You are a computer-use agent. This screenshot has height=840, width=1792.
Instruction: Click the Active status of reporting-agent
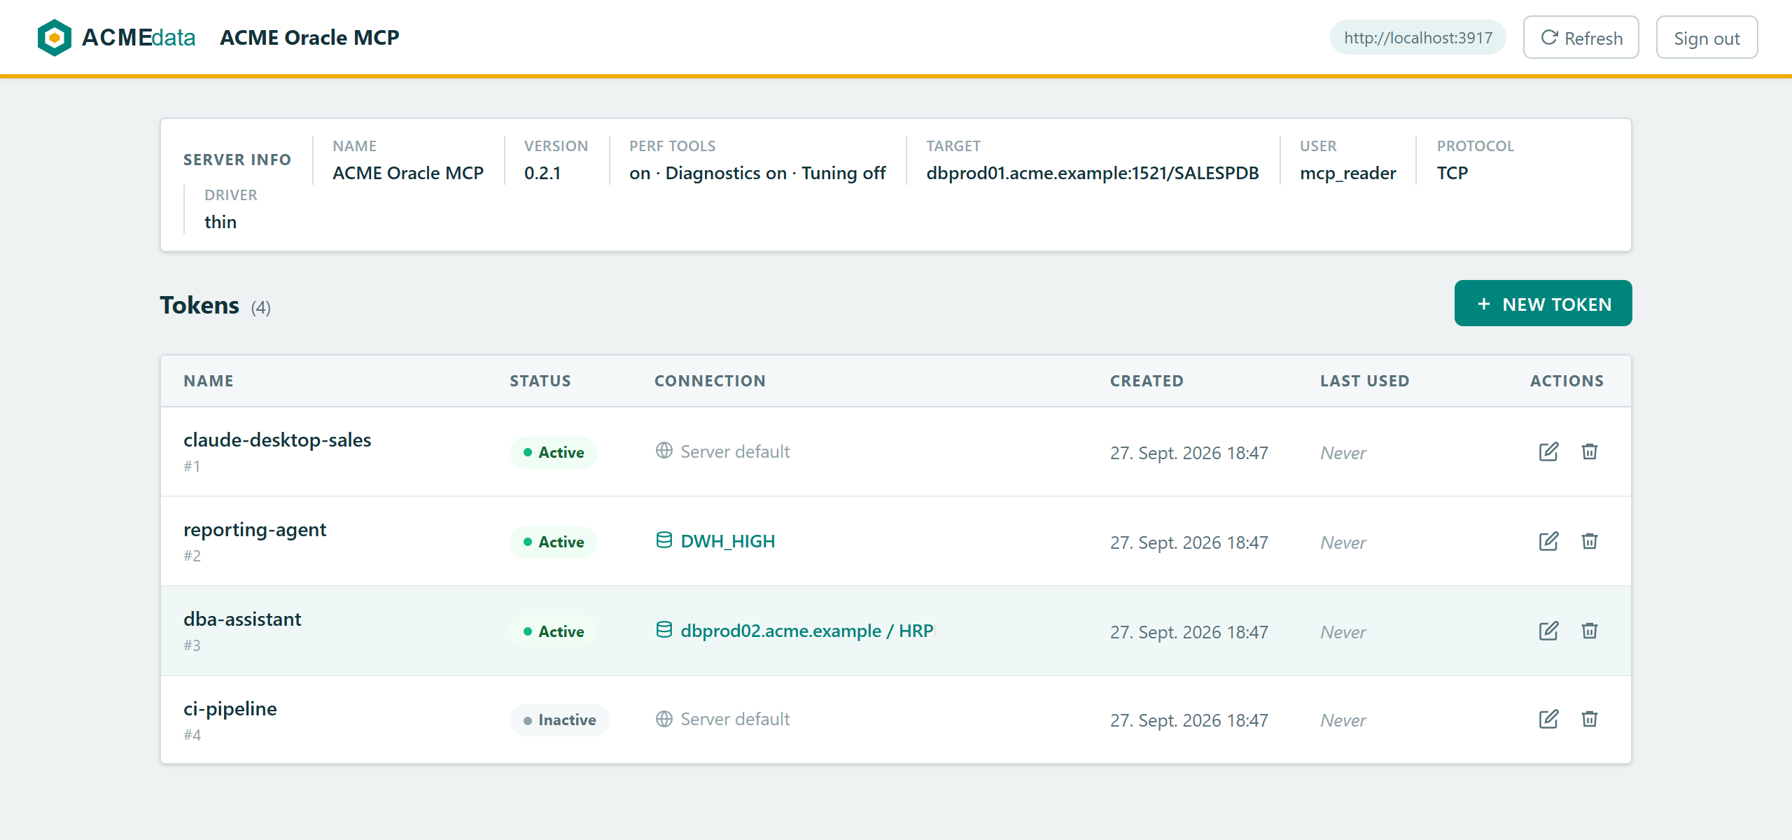click(553, 542)
